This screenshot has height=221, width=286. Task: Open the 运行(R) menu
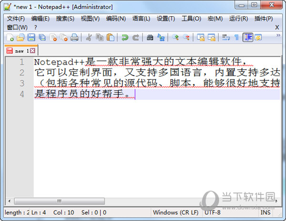point(238,19)
